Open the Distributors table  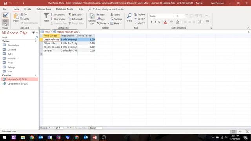coord(13,45)
